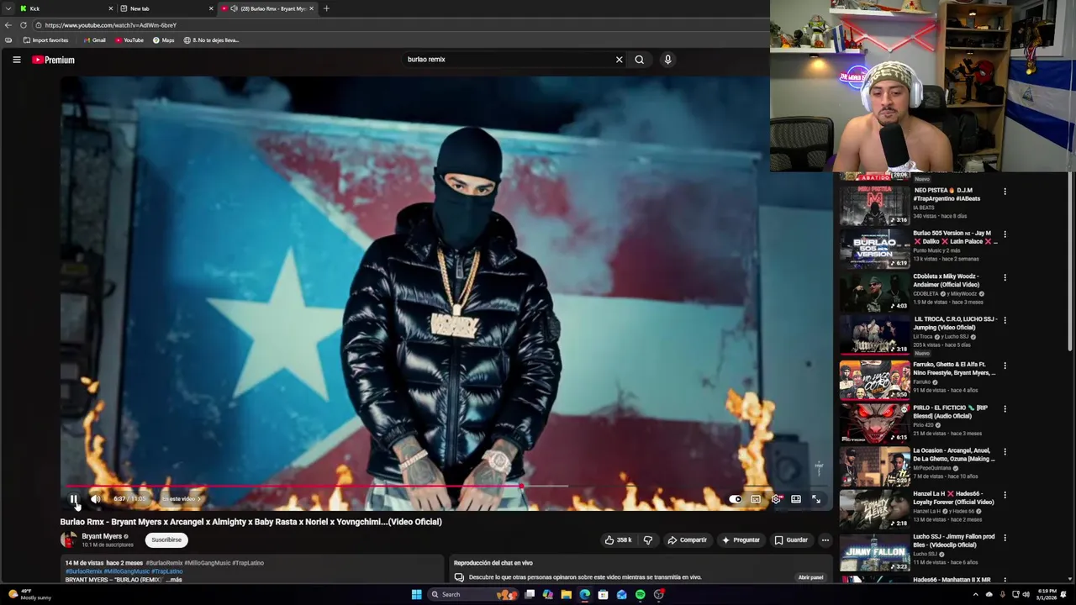This screenshot has height=605, width=1076.
Task: Click the browser address bar URL
Action: click(110, 25)
